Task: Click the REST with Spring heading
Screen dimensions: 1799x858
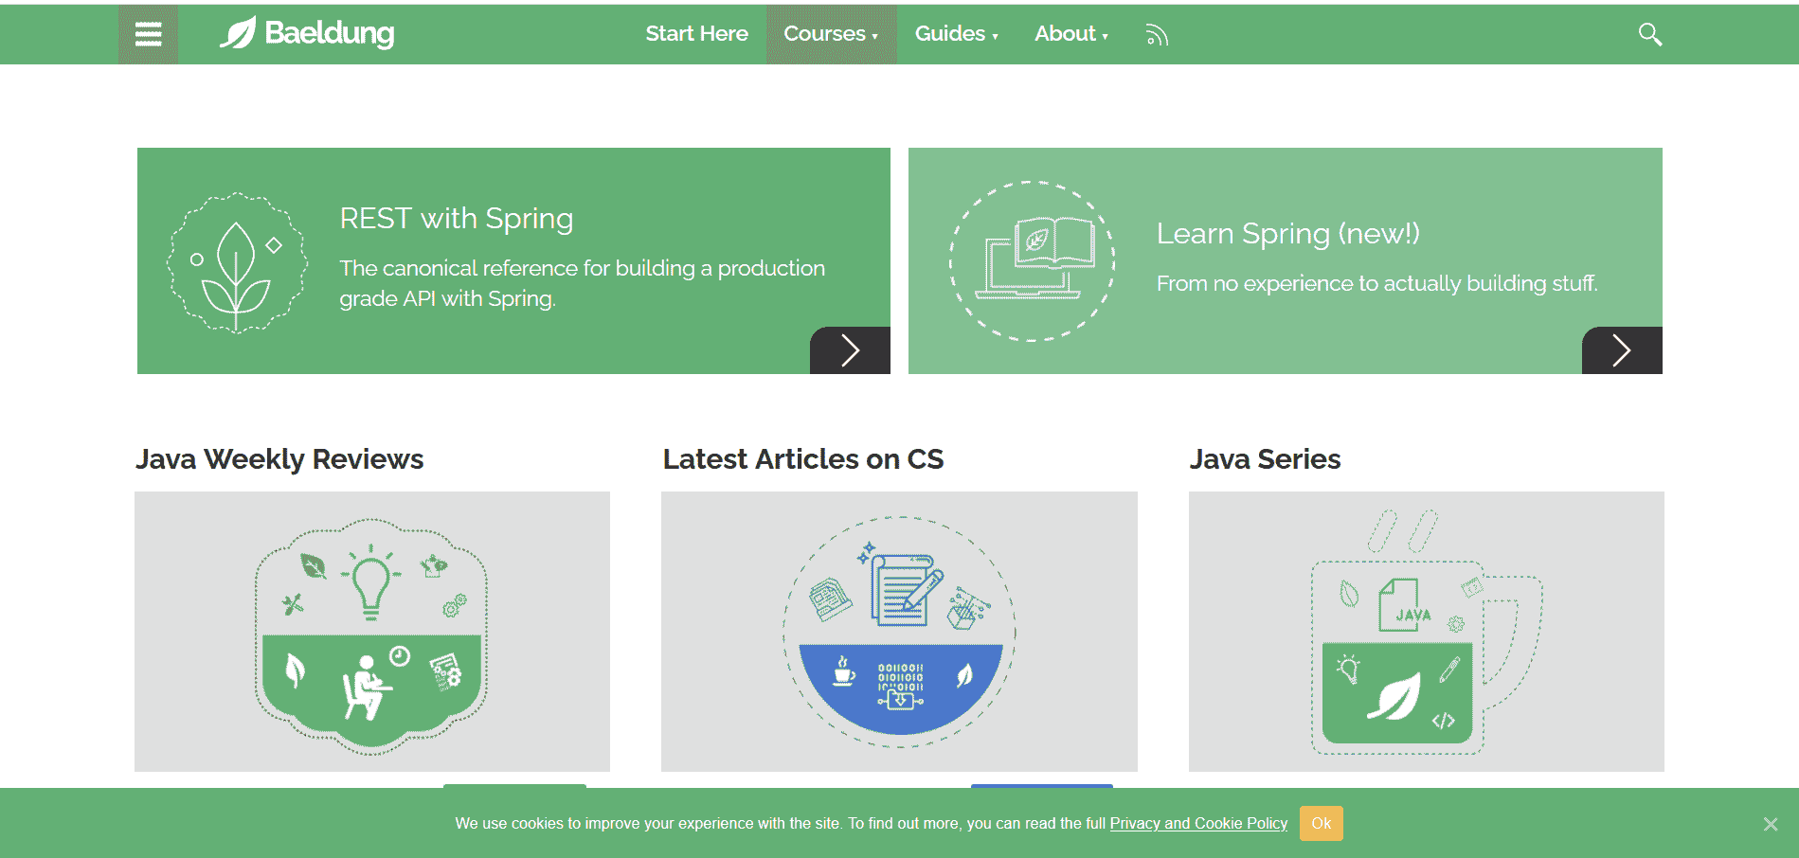Action: [x=456, y=219]
